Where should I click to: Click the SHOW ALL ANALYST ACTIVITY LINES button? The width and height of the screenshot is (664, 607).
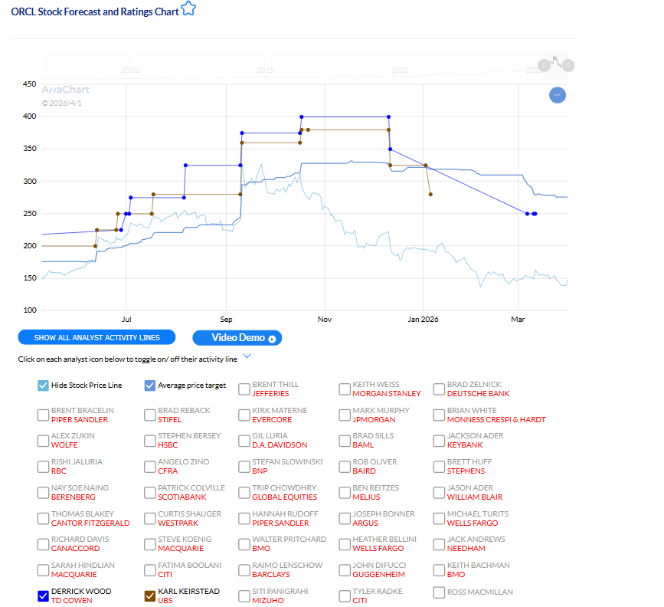coord(96,337)
